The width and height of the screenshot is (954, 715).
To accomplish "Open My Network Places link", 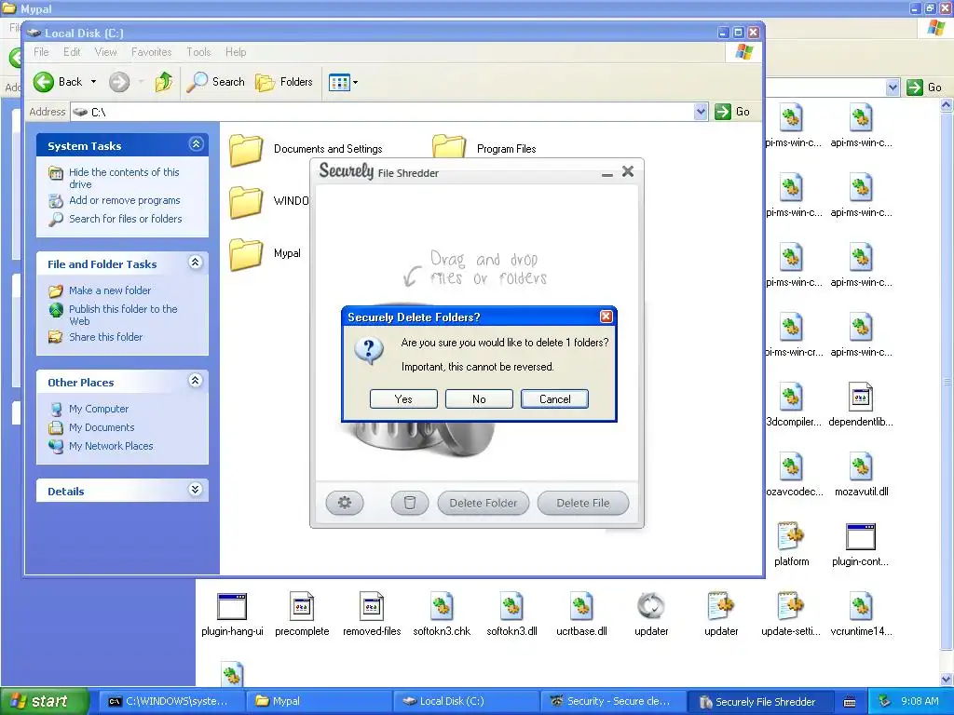I will [111, 446].
